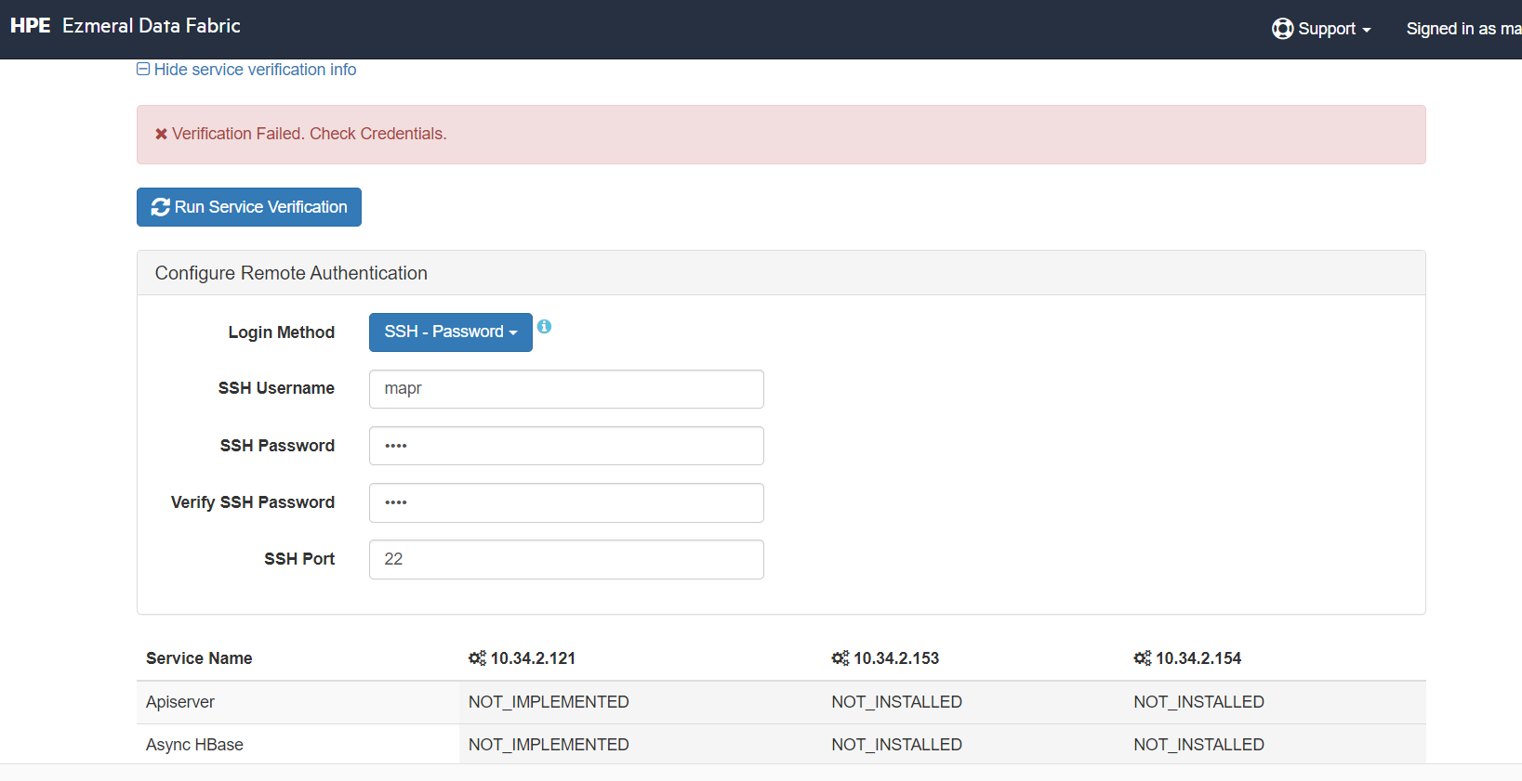Click the 10.34.2.154 column header
The image size is (1522, 781).
tap(1188, 658)
